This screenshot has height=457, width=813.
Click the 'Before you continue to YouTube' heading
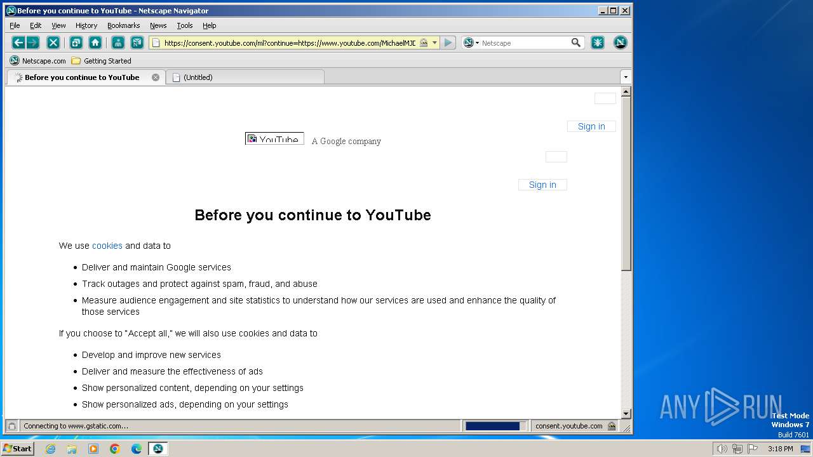tap(312, 215)
